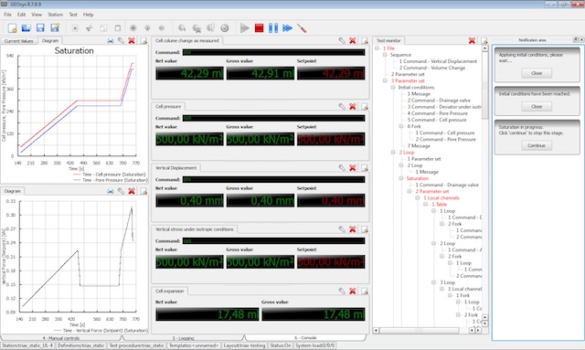Click the Test monitor horizontal scrollbar left arrow
This screenshot has height=350, width=585.
click(377, 330)
